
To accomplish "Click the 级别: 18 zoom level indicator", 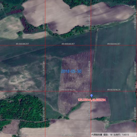I will [108, 135].
